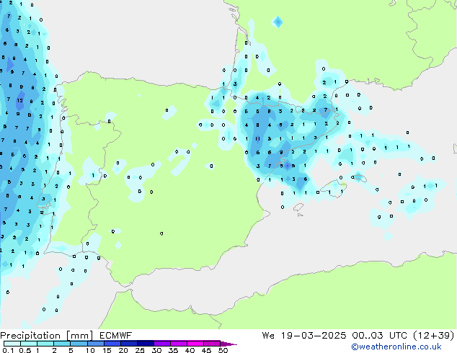457x353 pixels.
Task: Click the weatheronline.co.uk copyright link
Action: click(x=396, y=347)
